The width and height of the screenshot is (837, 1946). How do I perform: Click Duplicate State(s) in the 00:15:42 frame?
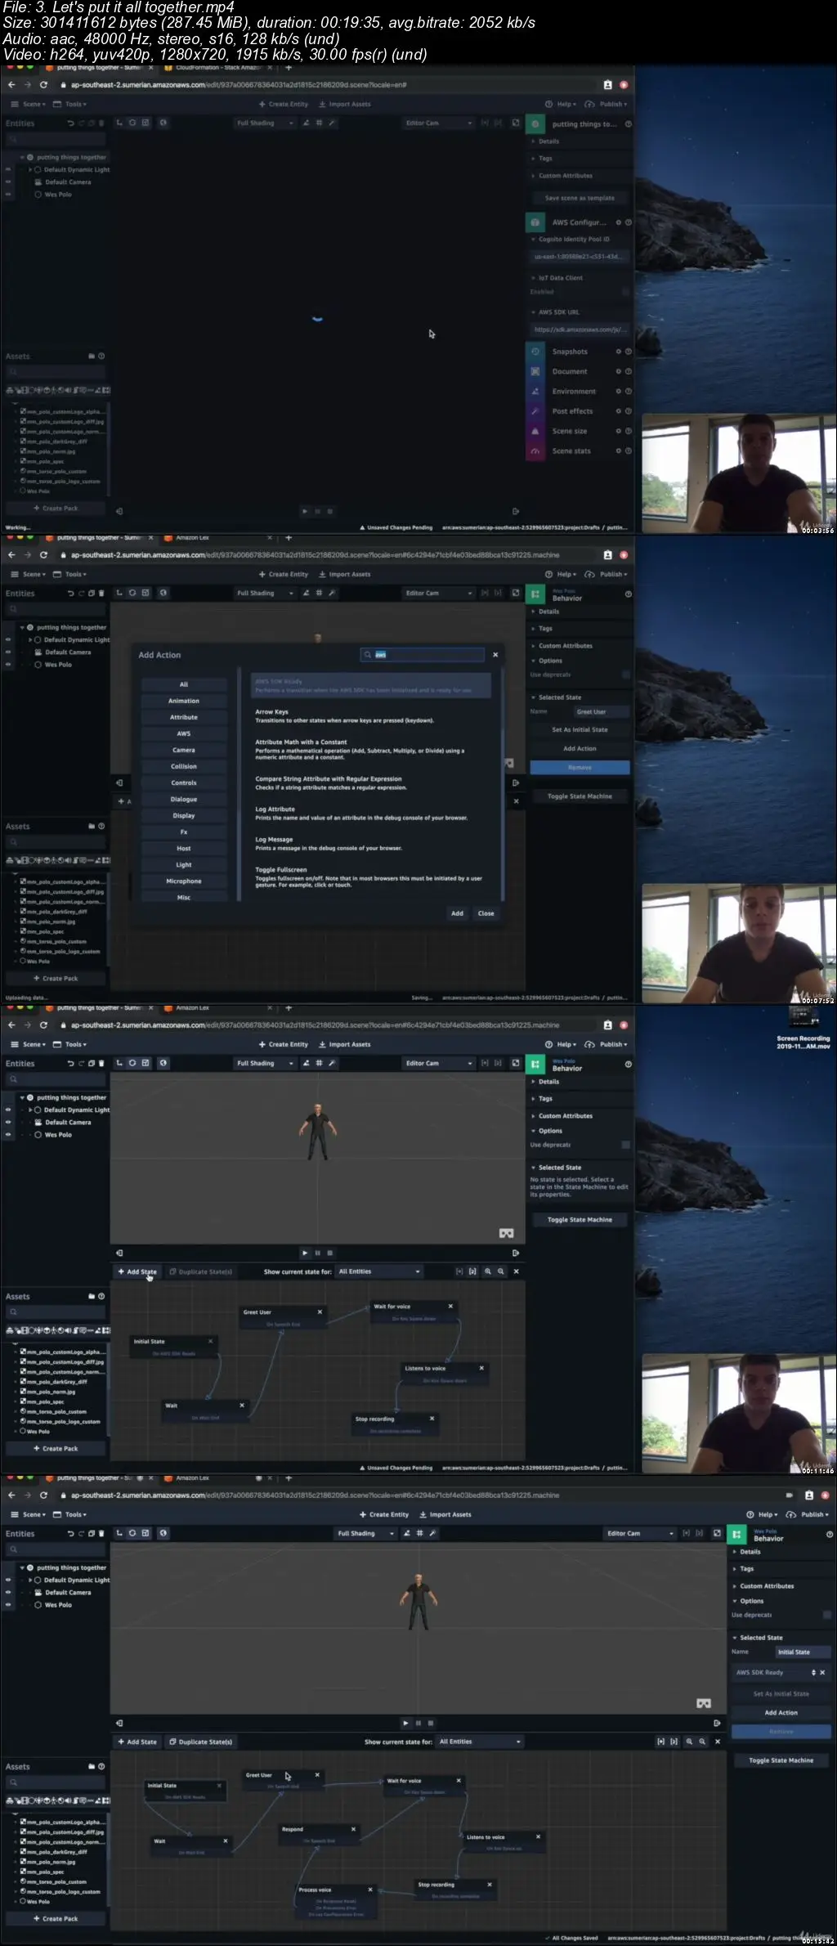pos(201,1742)
